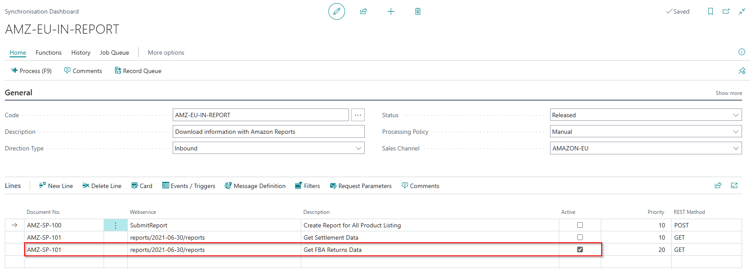Click the Description column header
753x272 pixels.
pos(316,212)
